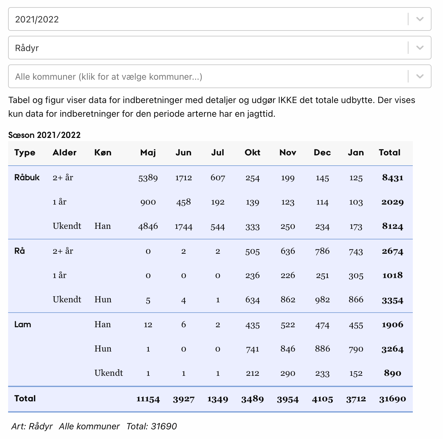Expand the Rådyr species dropdown arrow
443x439 pixels.
pos(420,48)
